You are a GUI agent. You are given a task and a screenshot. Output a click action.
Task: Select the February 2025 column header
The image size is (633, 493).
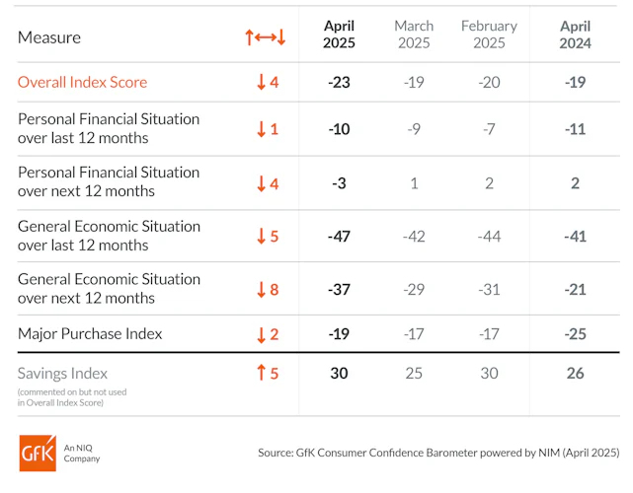[489, 35]
